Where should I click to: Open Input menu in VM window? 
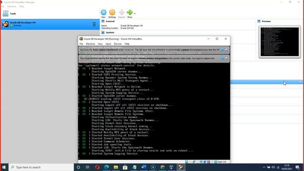click(108, 44)
